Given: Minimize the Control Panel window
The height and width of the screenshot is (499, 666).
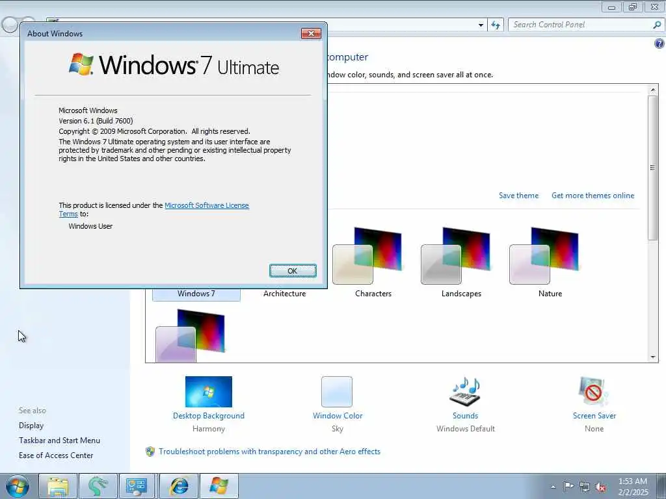Looking at the screenshot, I should coord(611,6).
